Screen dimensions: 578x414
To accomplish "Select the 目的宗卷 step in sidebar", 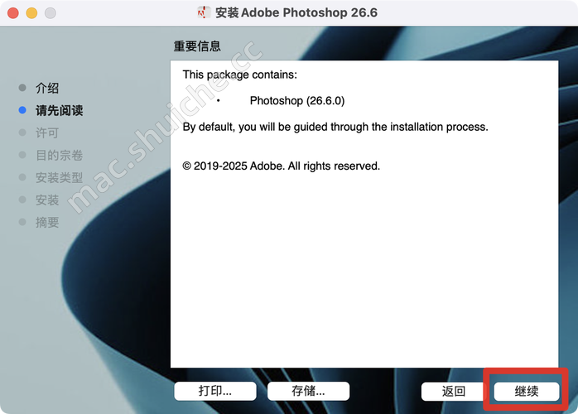I will (59, 155).
